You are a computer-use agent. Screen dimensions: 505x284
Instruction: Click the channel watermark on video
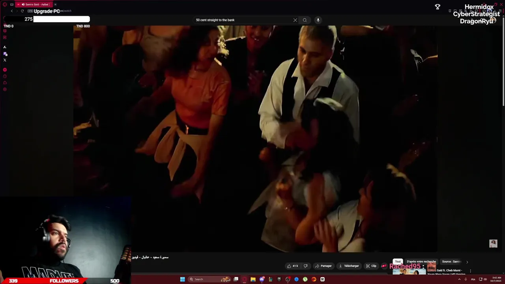(493, 243)
